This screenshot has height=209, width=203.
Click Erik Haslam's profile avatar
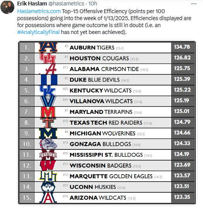[7, 7]
